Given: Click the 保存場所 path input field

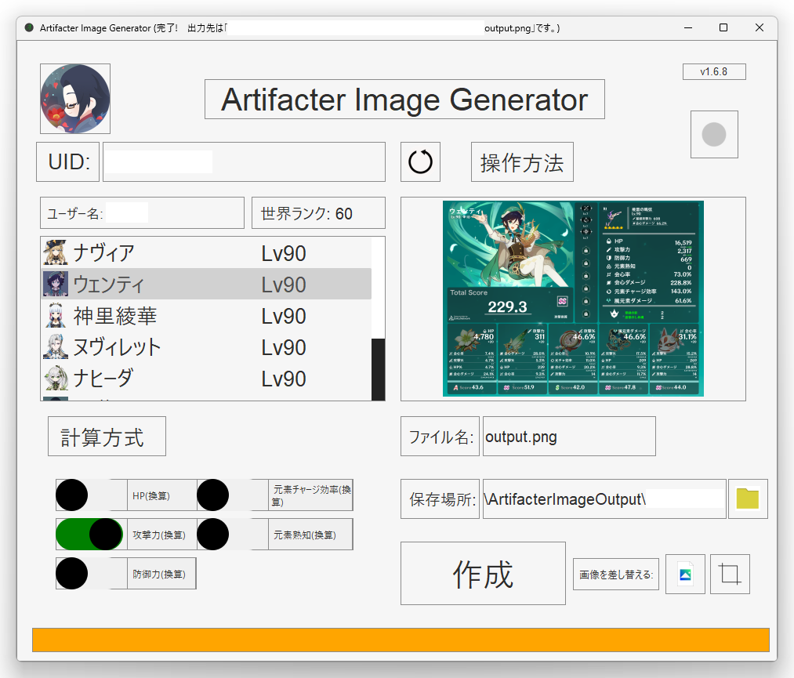Looking at the screenshot, I should (x=604, y=499).
